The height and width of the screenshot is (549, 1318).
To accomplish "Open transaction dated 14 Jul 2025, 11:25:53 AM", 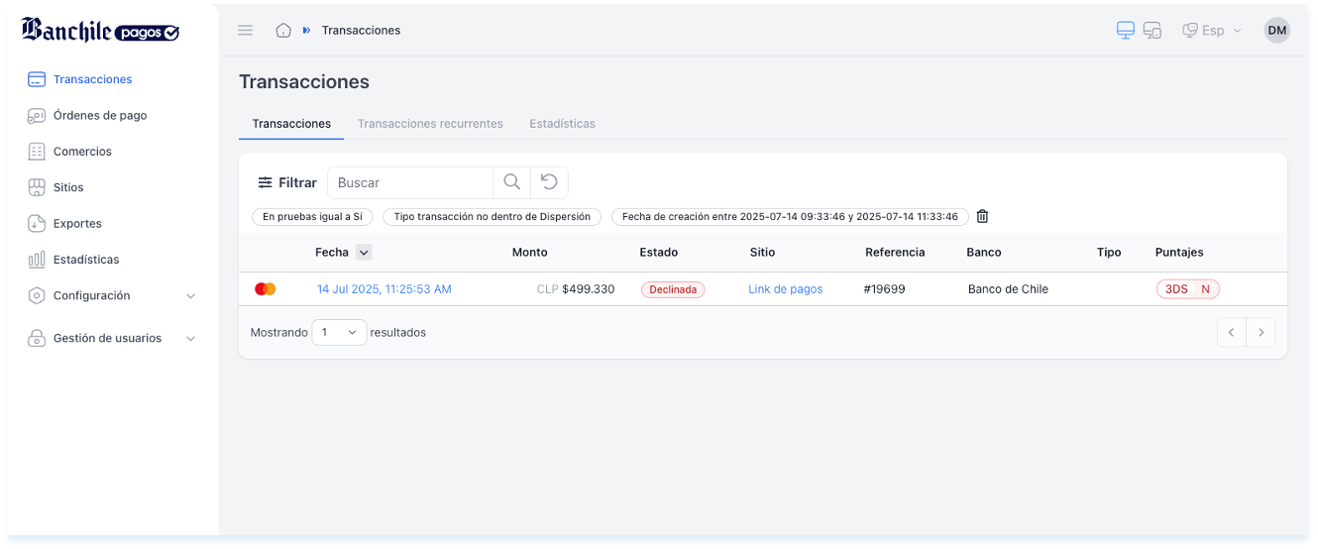I will click(x=384, y=289).
